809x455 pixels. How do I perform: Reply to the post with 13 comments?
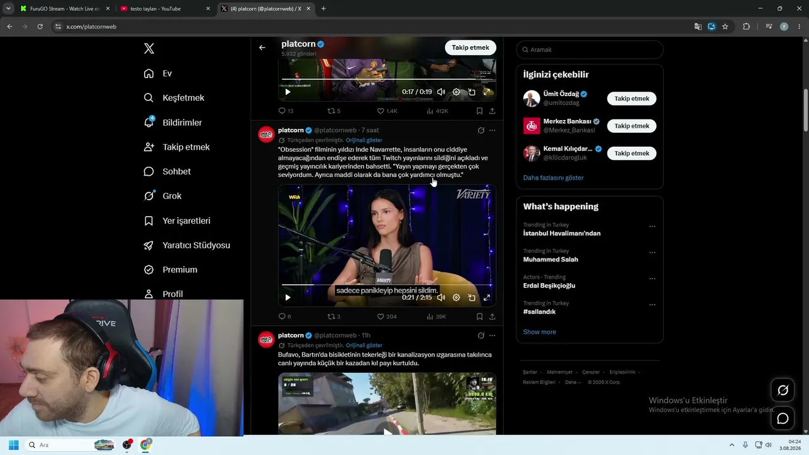286,111
